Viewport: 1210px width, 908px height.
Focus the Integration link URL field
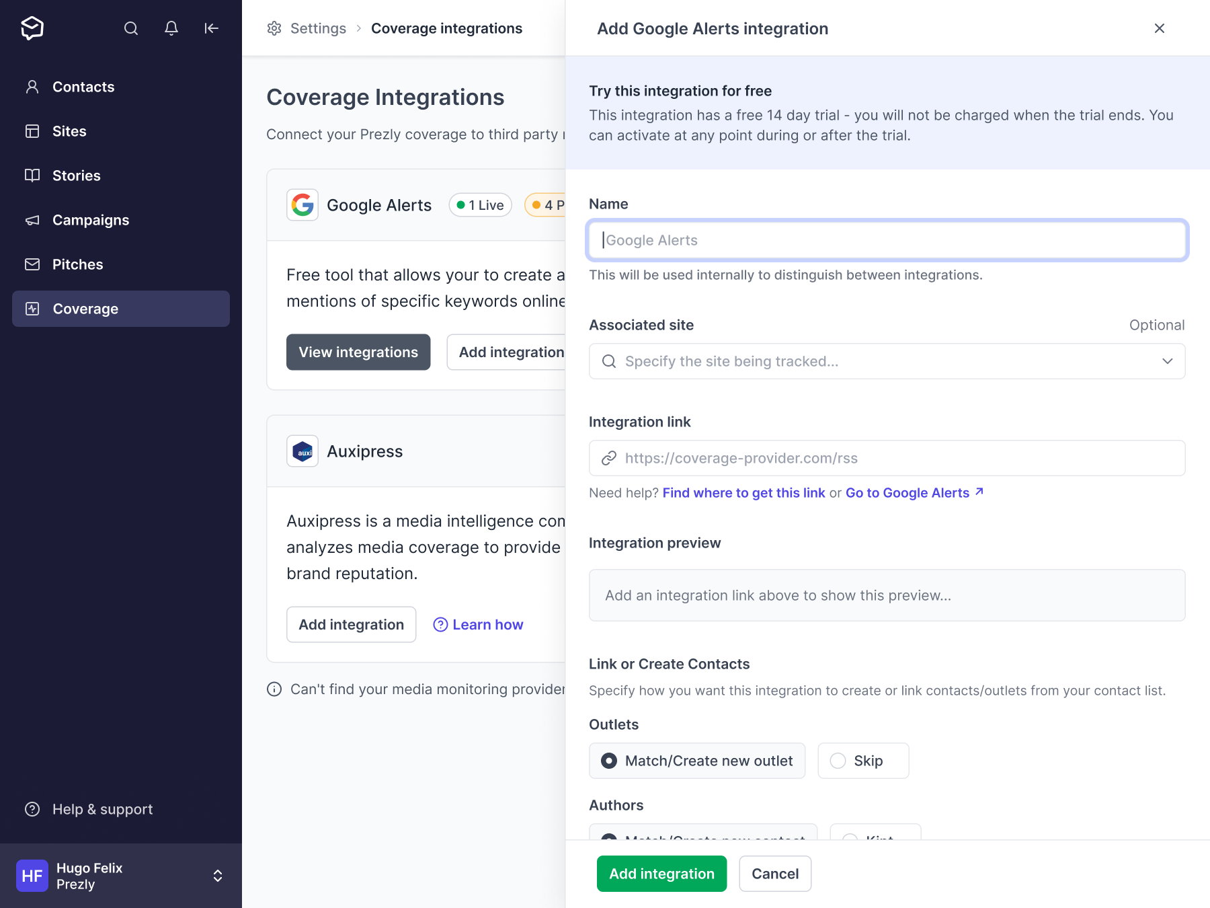pos(887,458)
